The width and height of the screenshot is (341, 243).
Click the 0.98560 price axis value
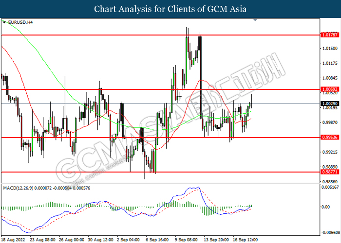330,182
